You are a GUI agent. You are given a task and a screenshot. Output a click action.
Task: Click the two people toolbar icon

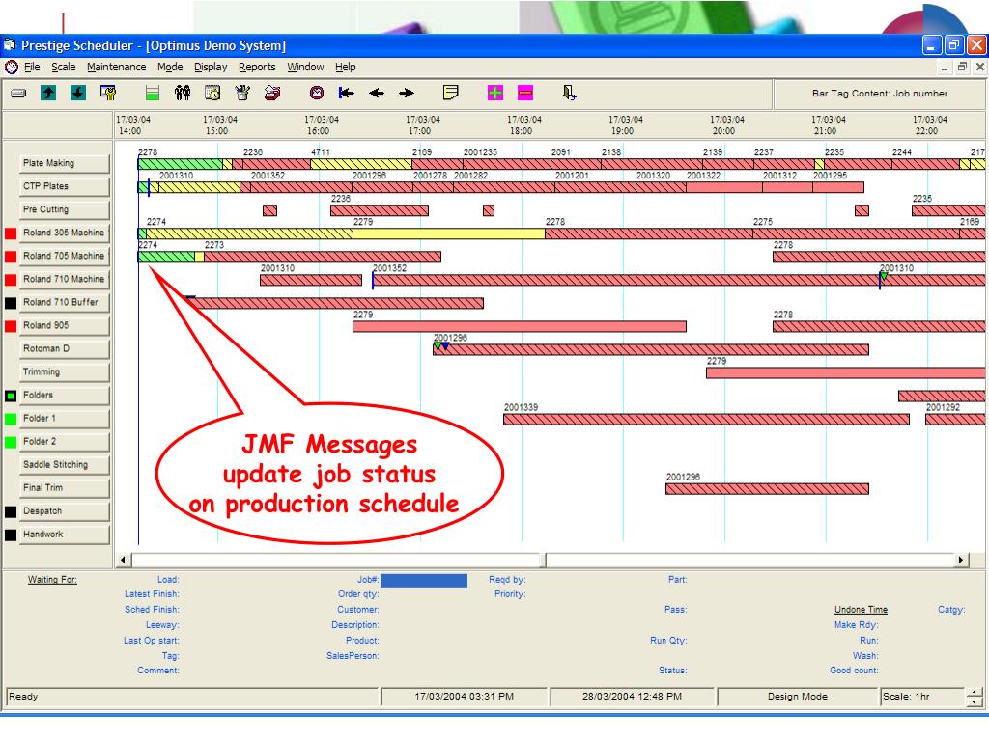coord(183,94)
